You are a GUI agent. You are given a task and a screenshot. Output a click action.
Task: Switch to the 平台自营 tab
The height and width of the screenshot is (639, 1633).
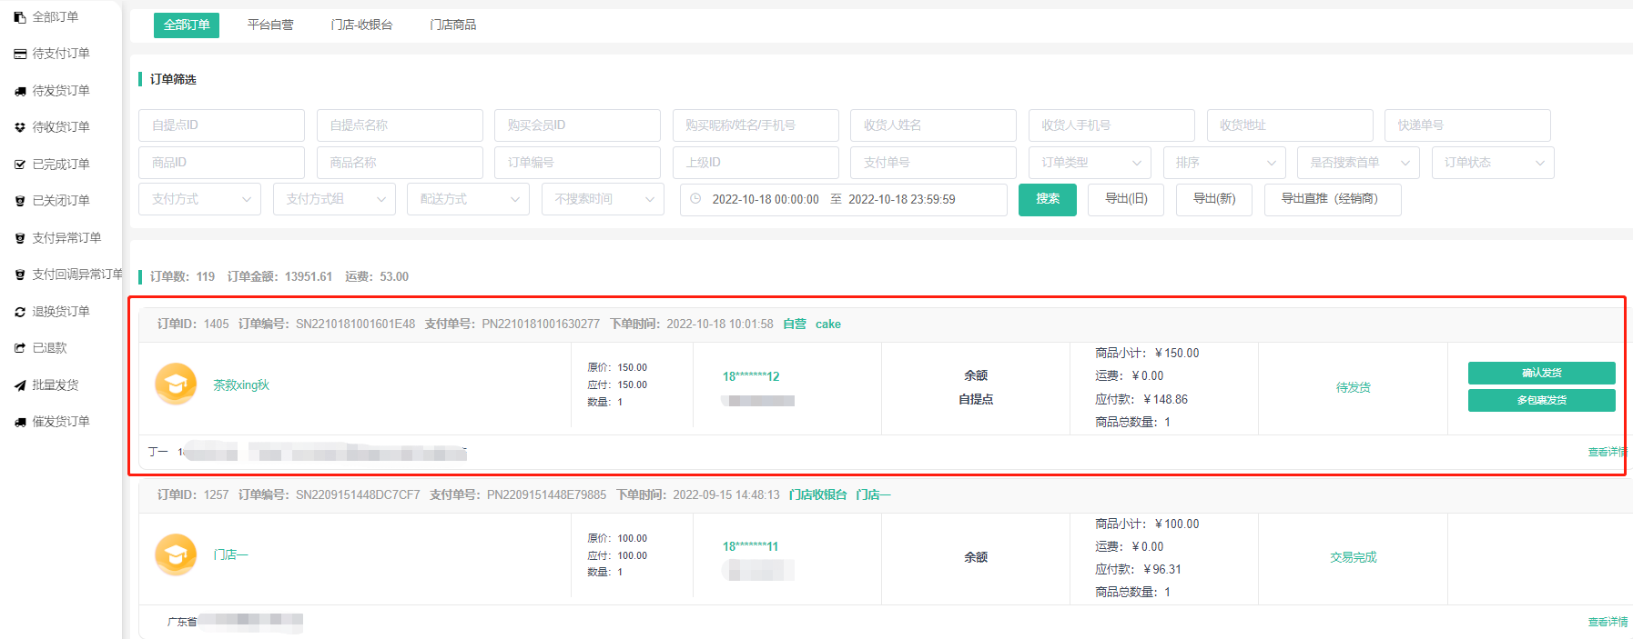click(270, 25)
